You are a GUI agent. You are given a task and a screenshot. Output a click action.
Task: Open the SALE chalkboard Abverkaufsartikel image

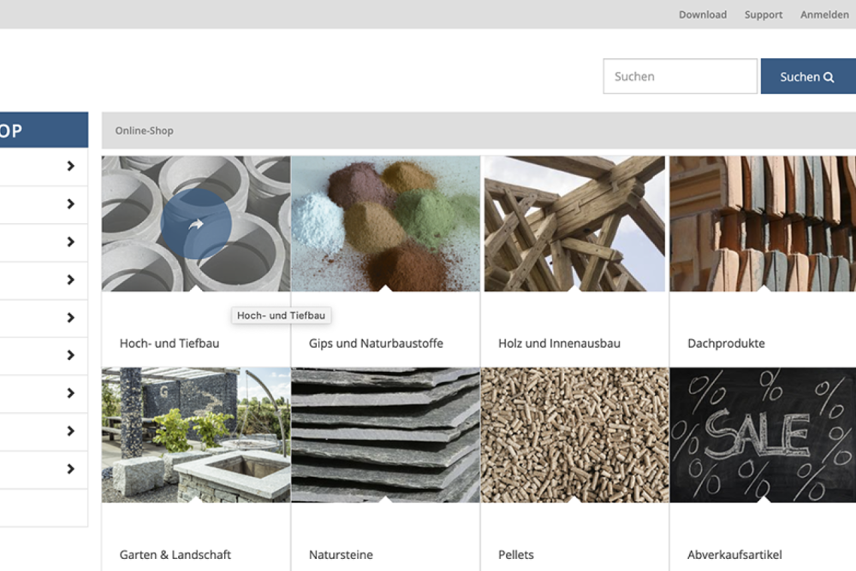pyautogui.click(x=762, y=434)
